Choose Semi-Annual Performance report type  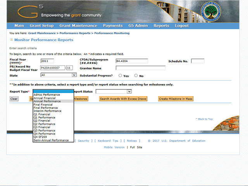click(53, 140)
